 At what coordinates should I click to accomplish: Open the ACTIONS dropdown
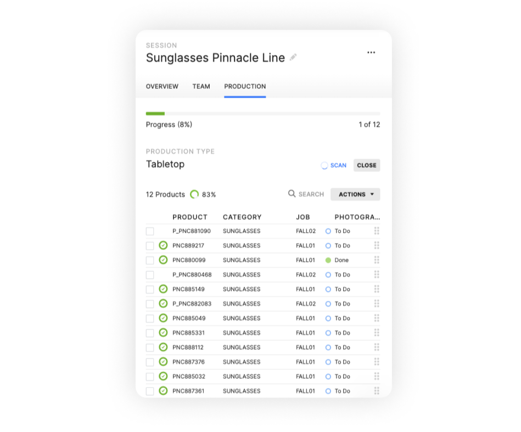pos(355,194)
